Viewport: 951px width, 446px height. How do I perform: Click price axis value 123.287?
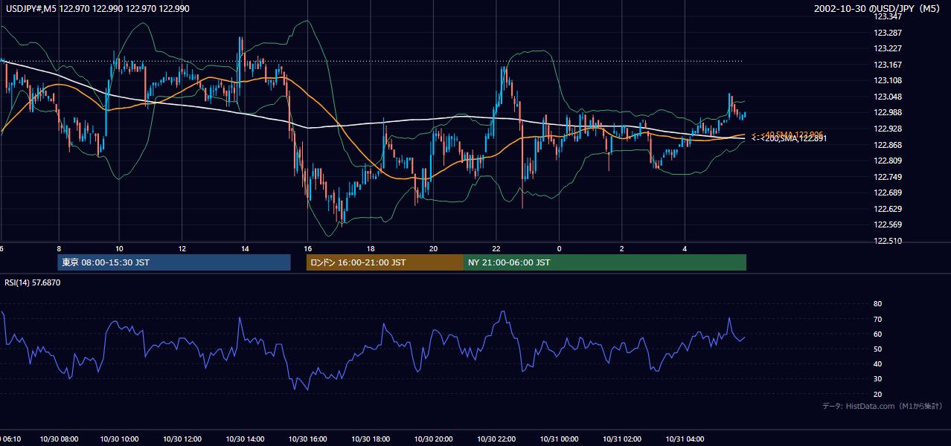click(x=888, y=33)
